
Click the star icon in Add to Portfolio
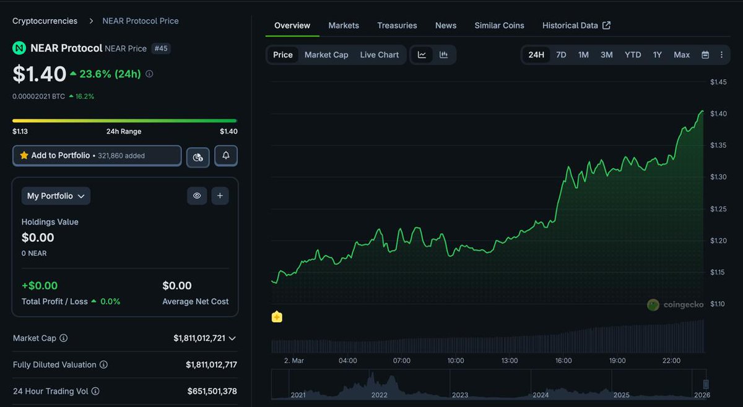click(x=24, y=155)
